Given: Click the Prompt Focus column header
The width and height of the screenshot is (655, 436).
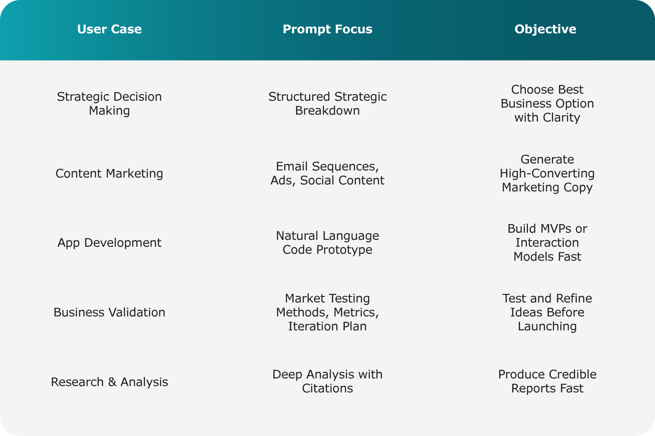Looking at the screenshot, I should 327,29.
